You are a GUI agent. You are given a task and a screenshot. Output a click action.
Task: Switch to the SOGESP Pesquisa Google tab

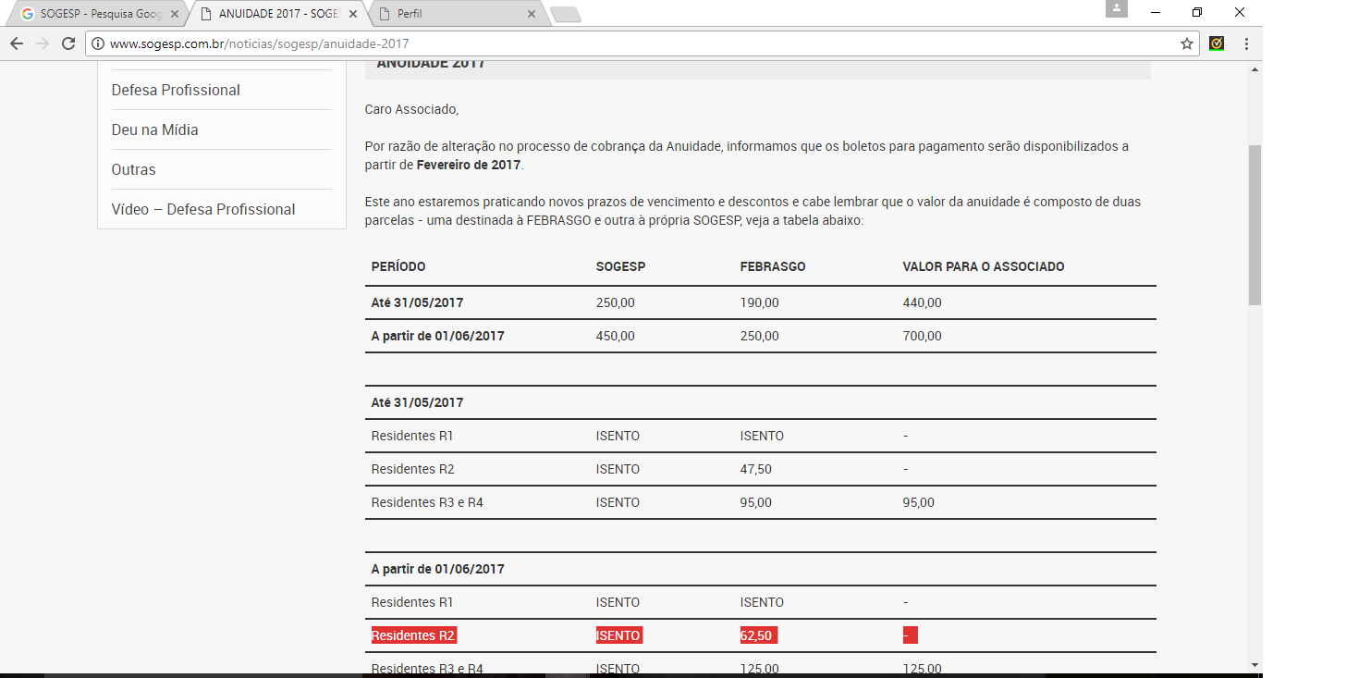[92, 15]
